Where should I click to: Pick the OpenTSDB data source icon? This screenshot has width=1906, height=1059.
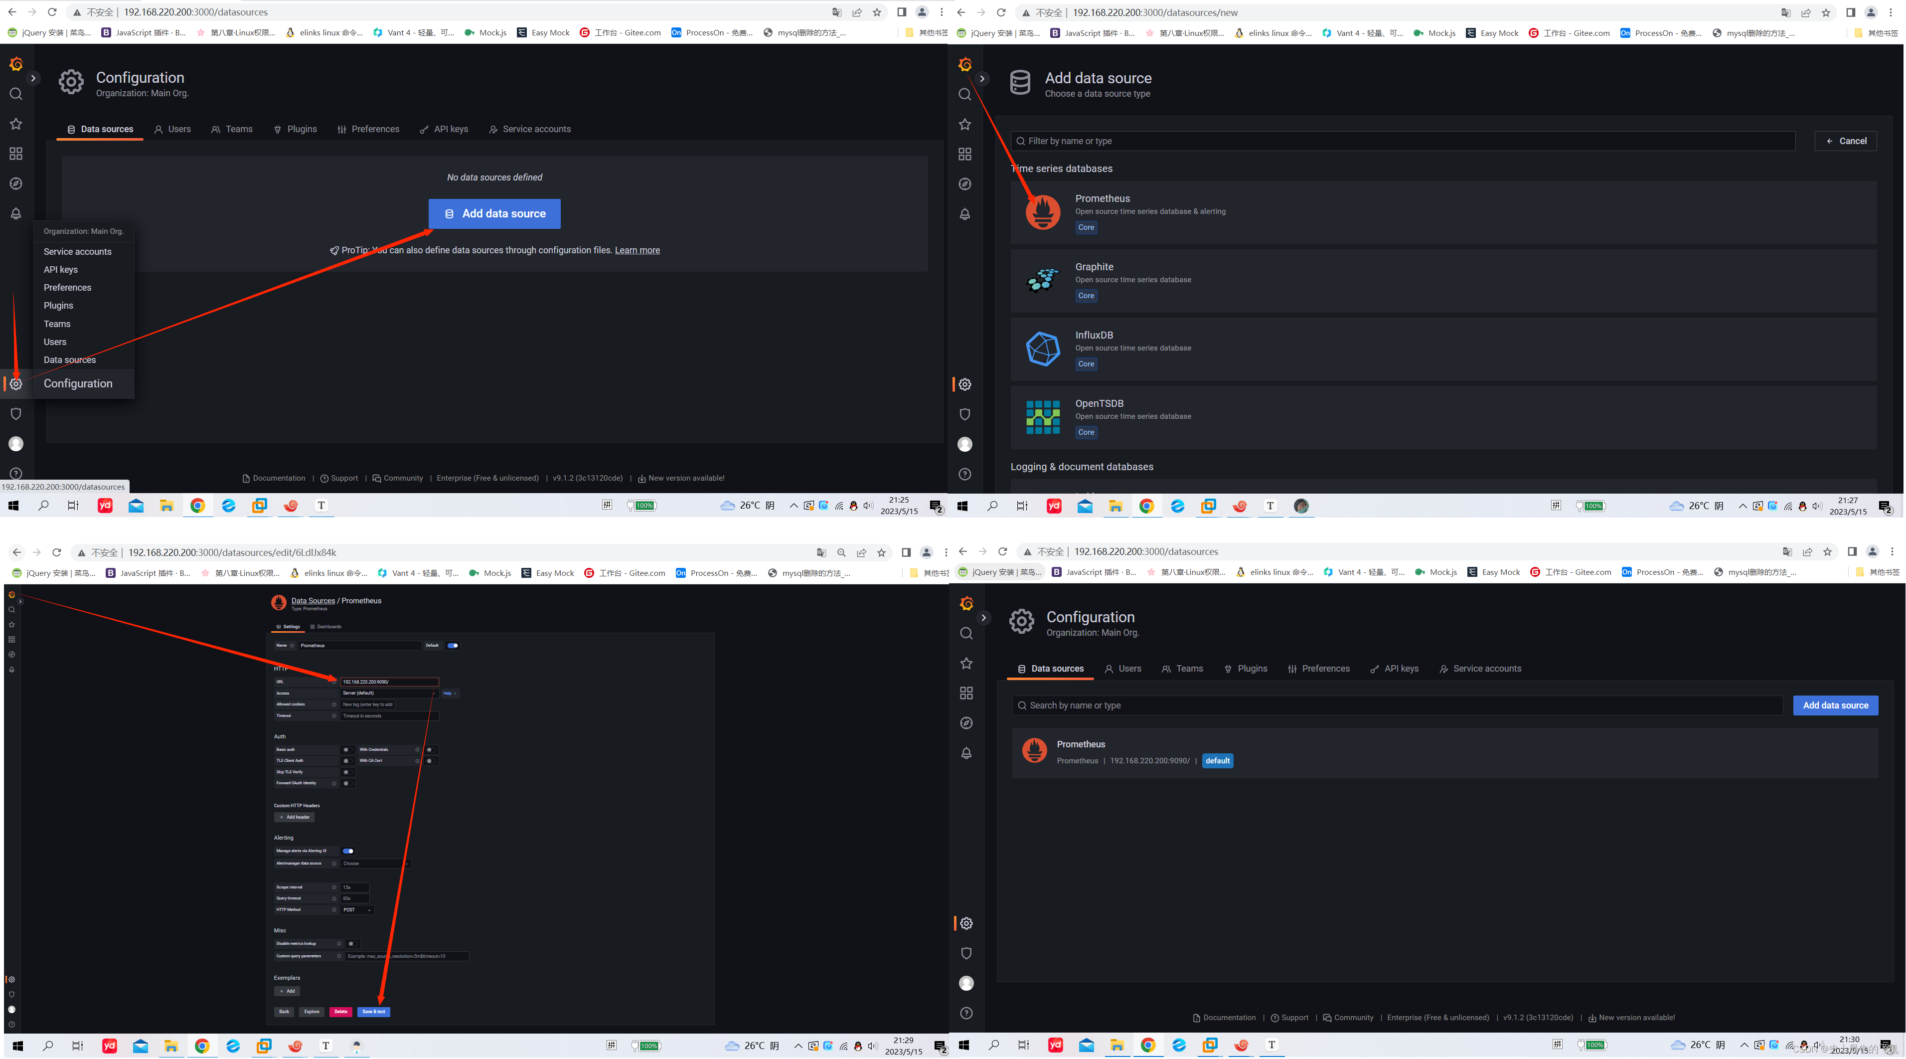(1043, 417)
